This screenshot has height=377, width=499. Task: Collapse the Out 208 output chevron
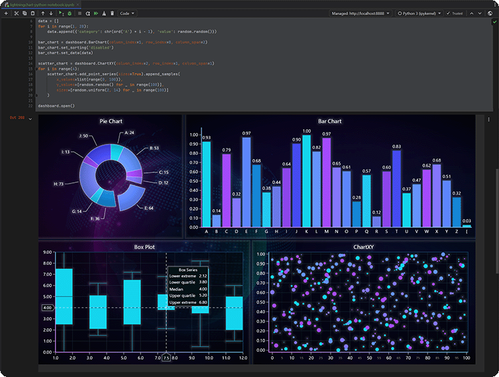(31, 118)
